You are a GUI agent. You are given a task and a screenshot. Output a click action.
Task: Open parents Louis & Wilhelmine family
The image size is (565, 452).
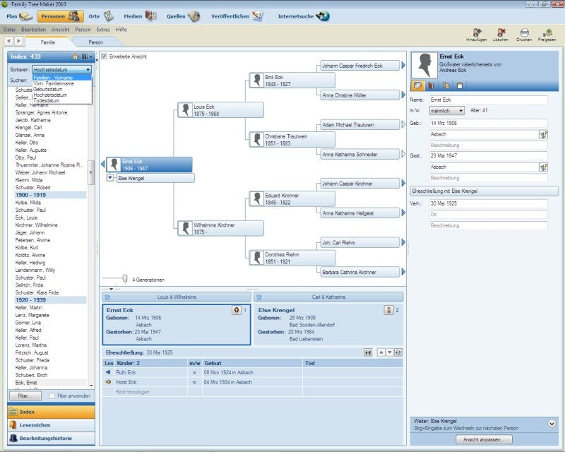177,297
